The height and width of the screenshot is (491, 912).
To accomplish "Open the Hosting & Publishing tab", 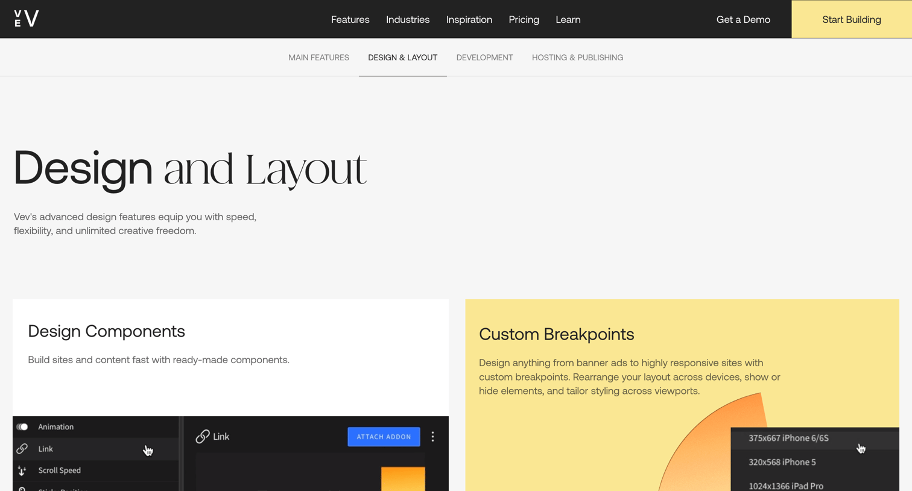I will (x=577, y=57).
